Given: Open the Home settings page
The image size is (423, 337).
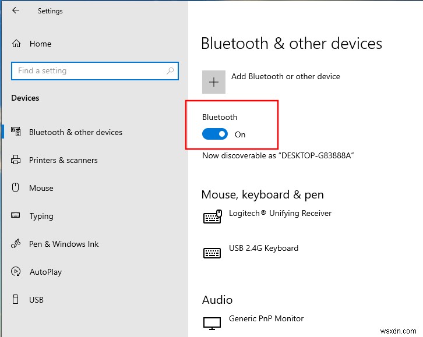Looking at the screenshot, I should pos(40,44).
